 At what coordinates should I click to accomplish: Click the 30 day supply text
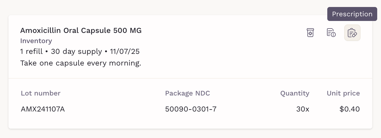(76, 52)
